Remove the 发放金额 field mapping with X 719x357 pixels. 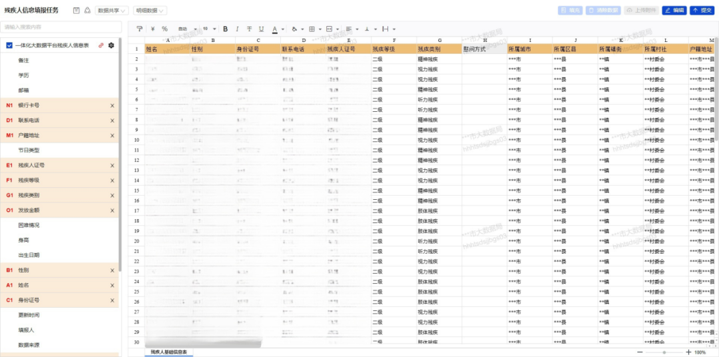(x=113, y=210)
